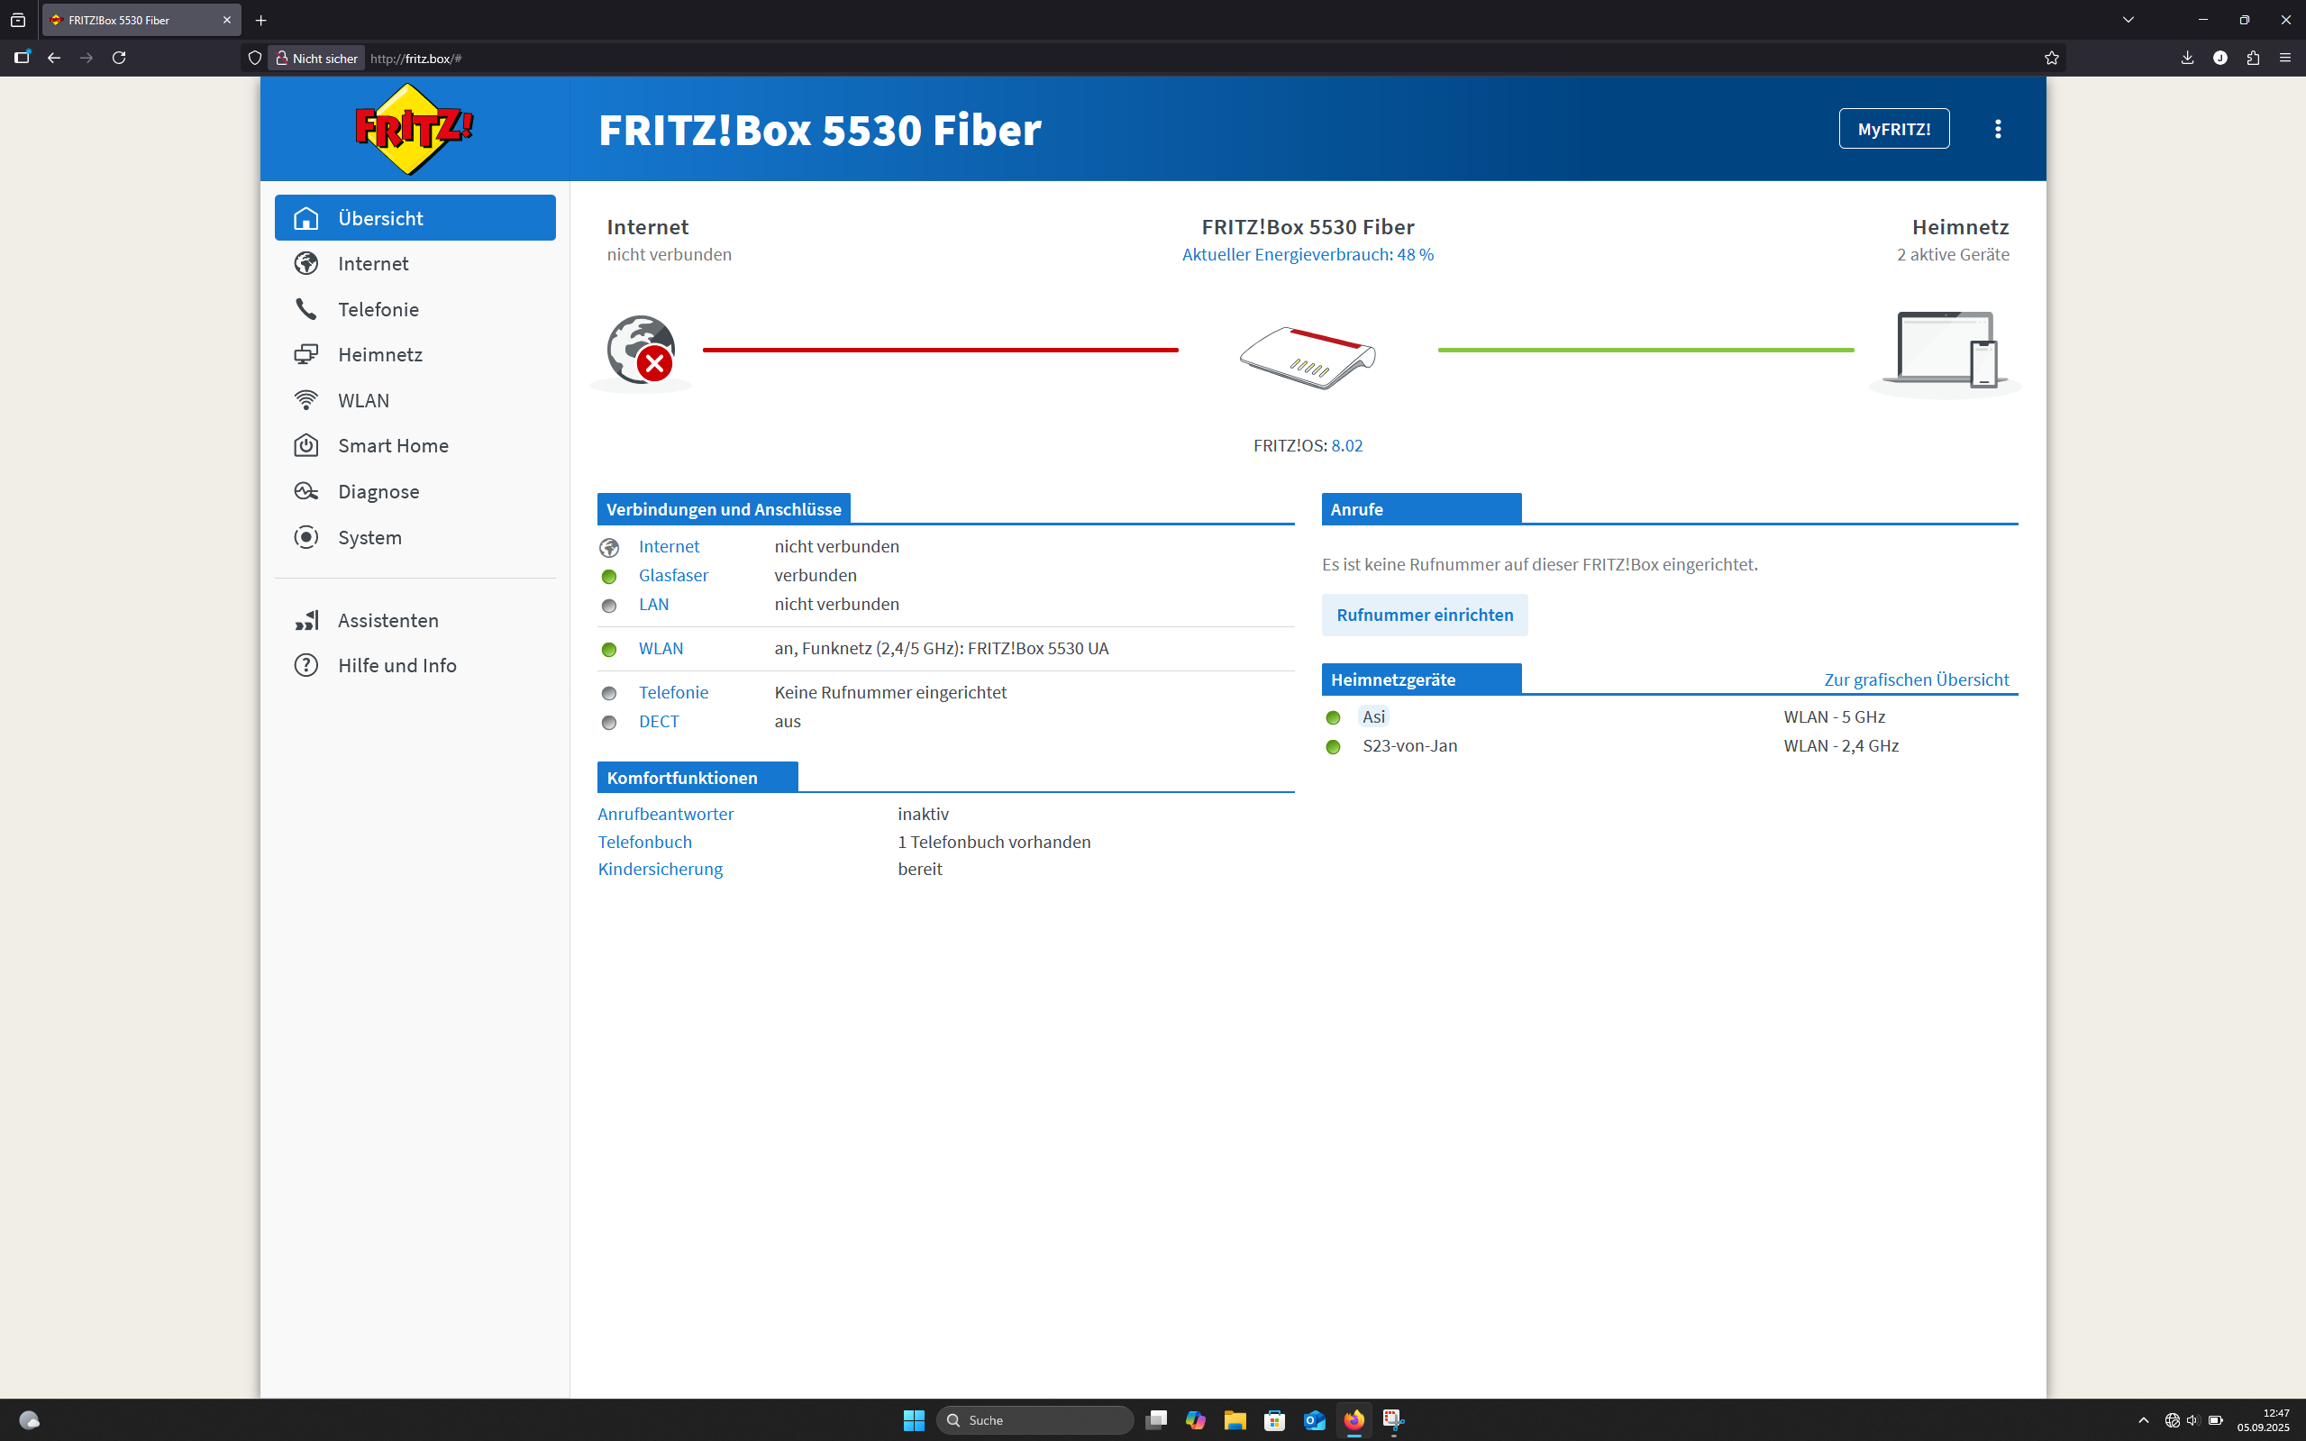Viewport: 2306px width, 1441px height.
Task: Open File Explorer from the taskbar
Action: pos(1235,1420)
